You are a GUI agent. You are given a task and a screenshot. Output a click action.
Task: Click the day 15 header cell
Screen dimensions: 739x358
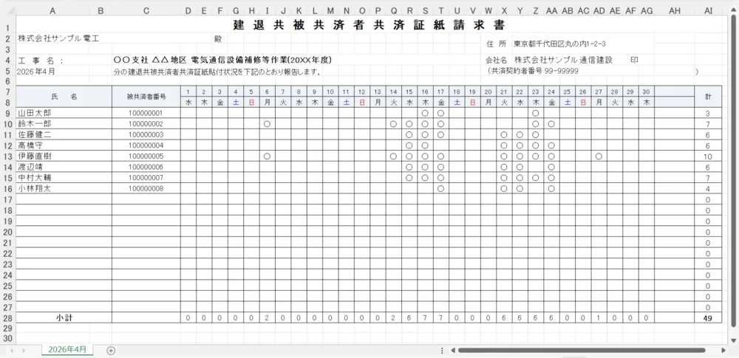click(409, 92)
